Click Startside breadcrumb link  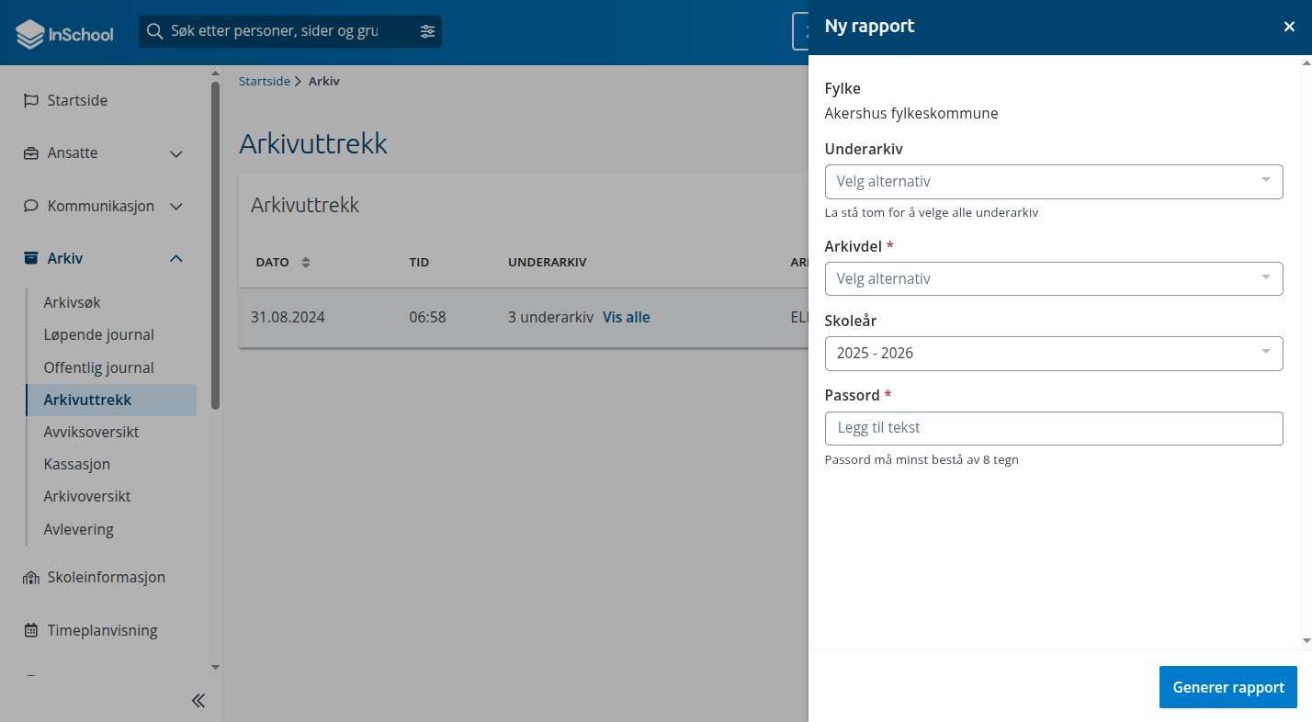pos(265,82)
